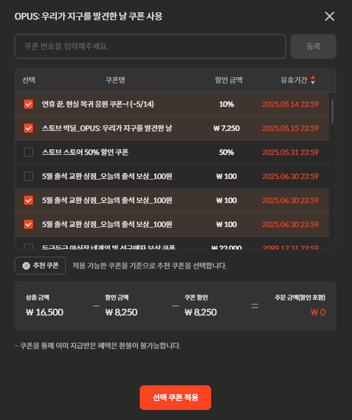The width and height of the screenshot is (352, 420).
Task: Check the partially visible ₩22,000 coupon checkbox
Action: click(28, 247)
